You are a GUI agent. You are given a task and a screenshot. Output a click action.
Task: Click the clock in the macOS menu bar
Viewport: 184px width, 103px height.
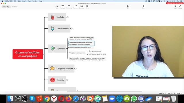[x=172, y=1]
